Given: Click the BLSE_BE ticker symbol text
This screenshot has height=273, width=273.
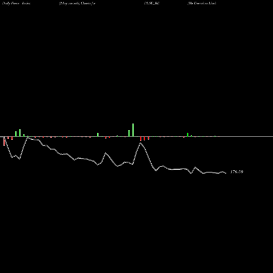Looking at the screenshot, I should tap(152, 3).
